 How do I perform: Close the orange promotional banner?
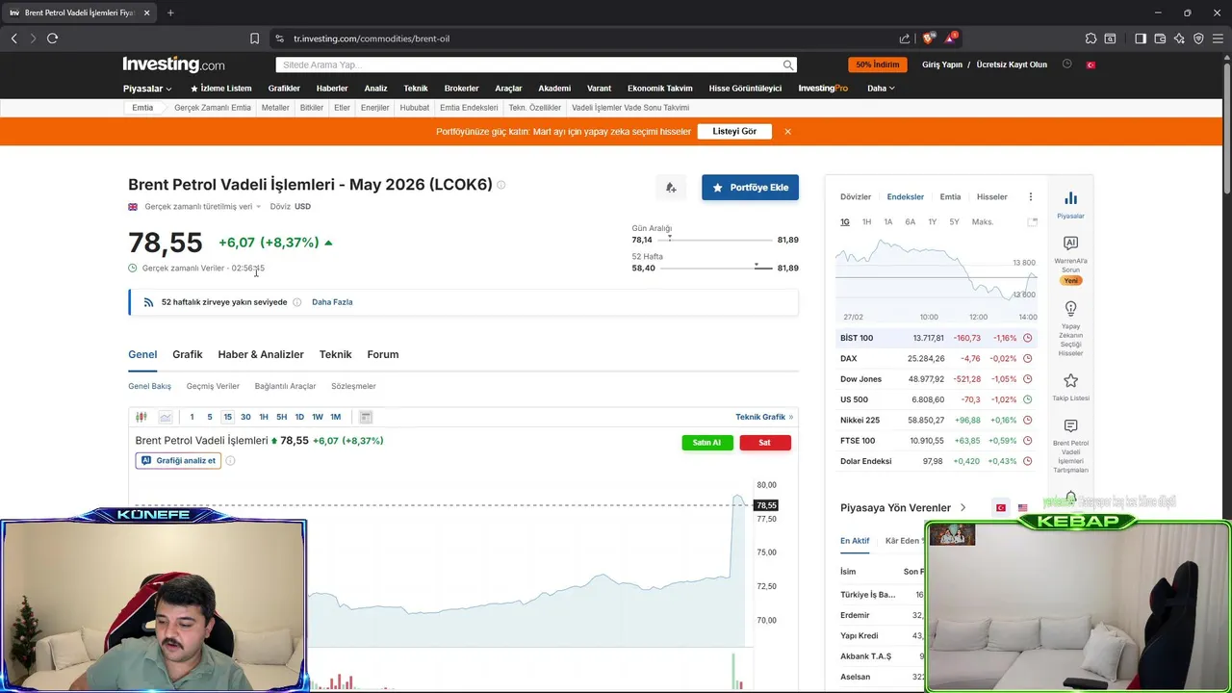pyautogui.click(x=787, y=131)
